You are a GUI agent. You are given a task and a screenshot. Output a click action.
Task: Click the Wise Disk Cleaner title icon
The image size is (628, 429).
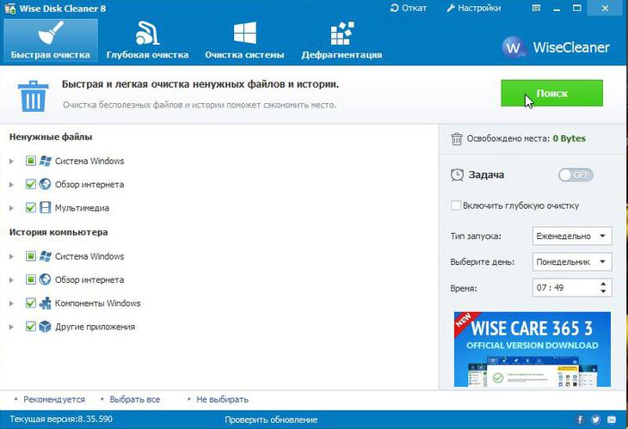10,8
